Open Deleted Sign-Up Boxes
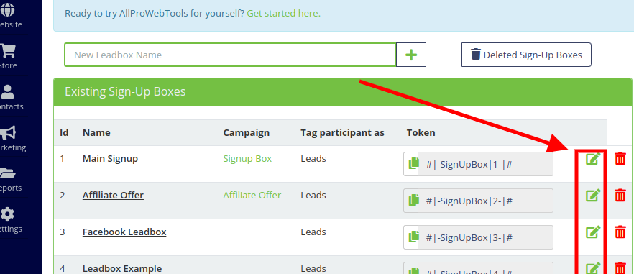Screen dimensions: 634x274 (526, 55)
